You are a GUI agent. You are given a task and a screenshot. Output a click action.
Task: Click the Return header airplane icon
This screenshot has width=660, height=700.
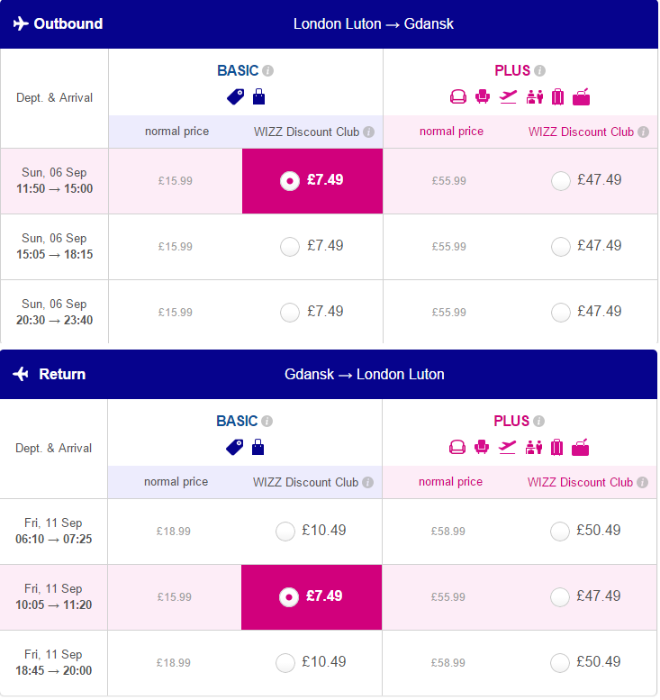[21, 374]
